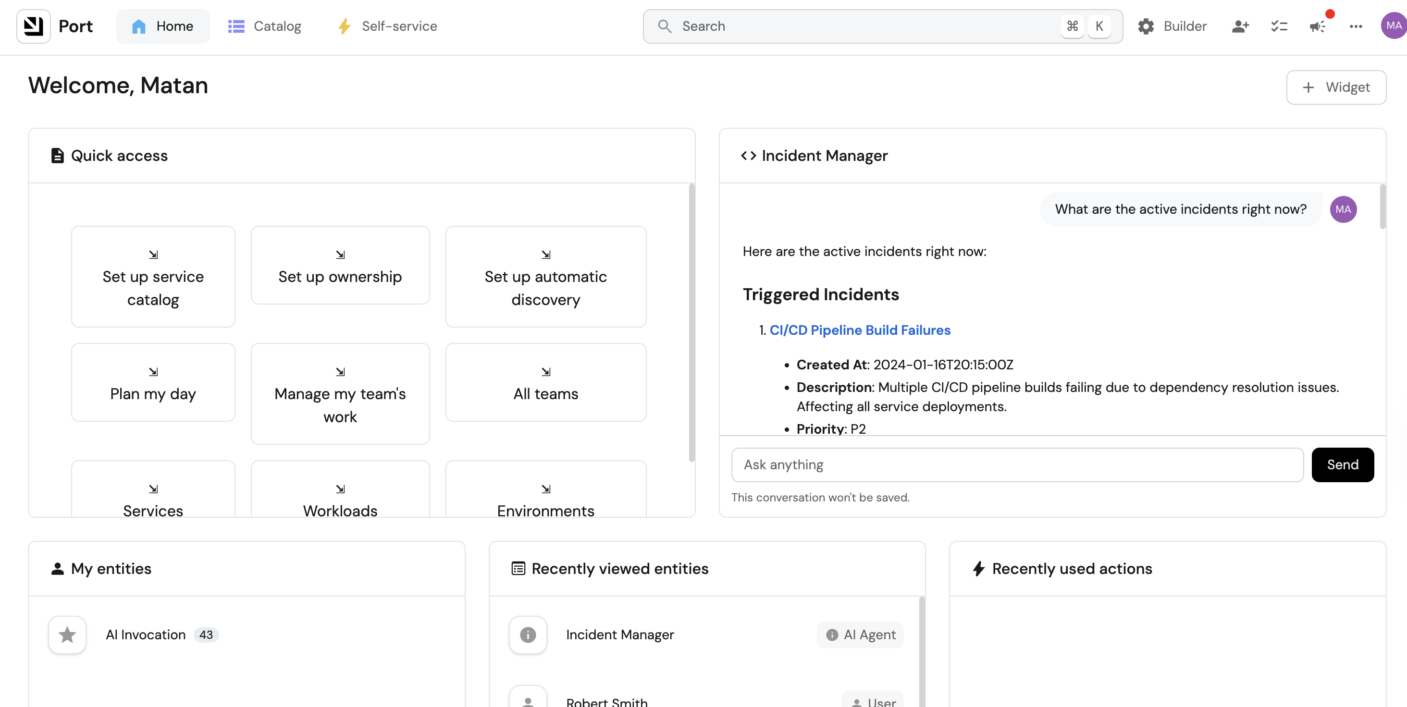Open the Self-service tab

[387, 26]
